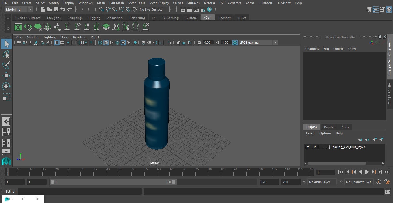The height and width of the screenshot is (203, 393).
Task: Toggle playback P box of Shaving_Gel_Blue_layer
Action: tap(314, 147)
